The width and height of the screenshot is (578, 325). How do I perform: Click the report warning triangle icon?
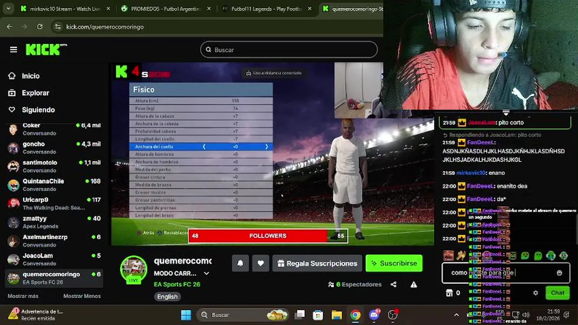coord(413,284)
